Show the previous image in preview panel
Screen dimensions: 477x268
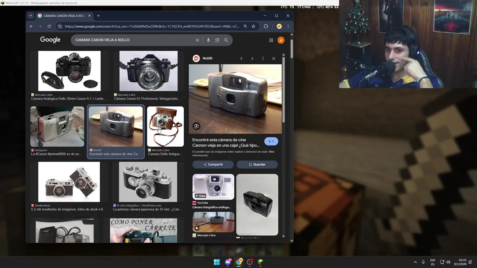coord(241,58)
